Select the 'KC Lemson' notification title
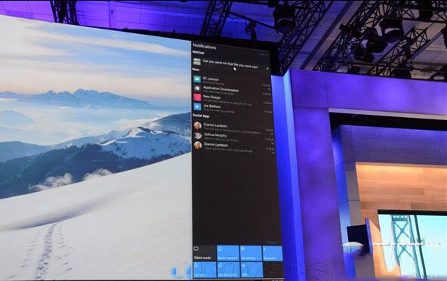The image size is (447, 281). [x=211, y=79]
